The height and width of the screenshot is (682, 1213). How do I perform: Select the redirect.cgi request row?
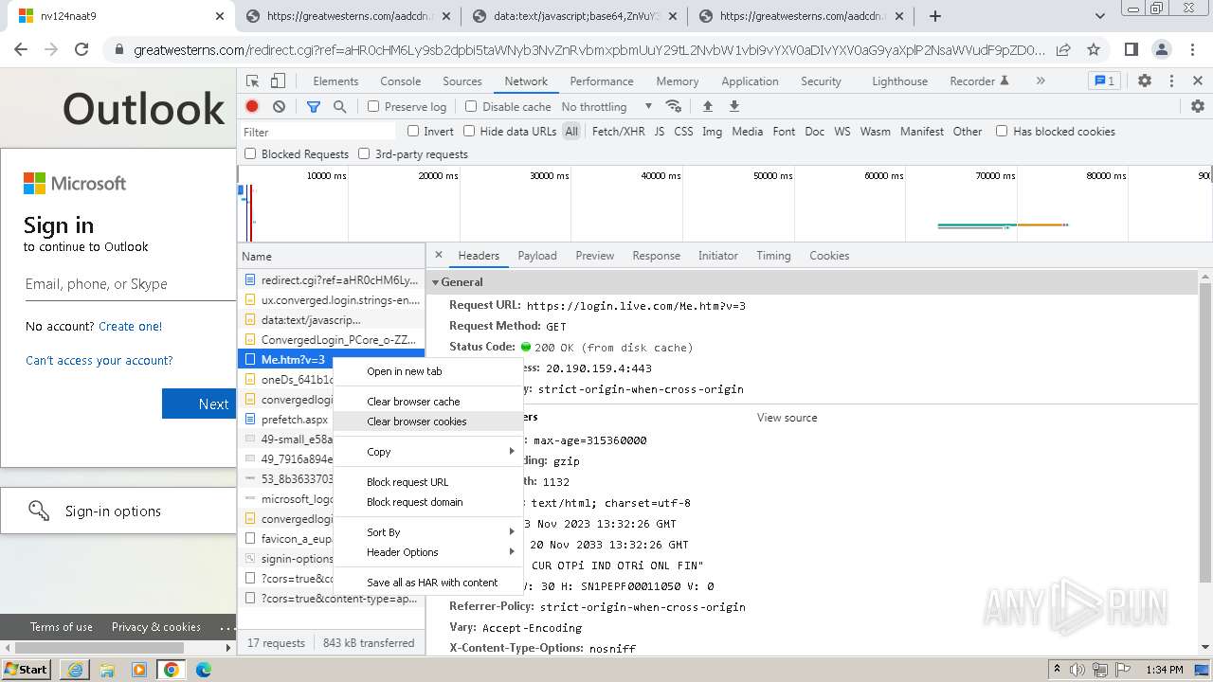(331, 280)
